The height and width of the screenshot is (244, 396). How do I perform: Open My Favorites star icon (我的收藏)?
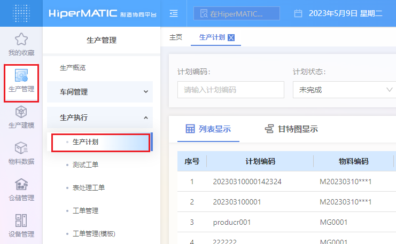[21, 40]
